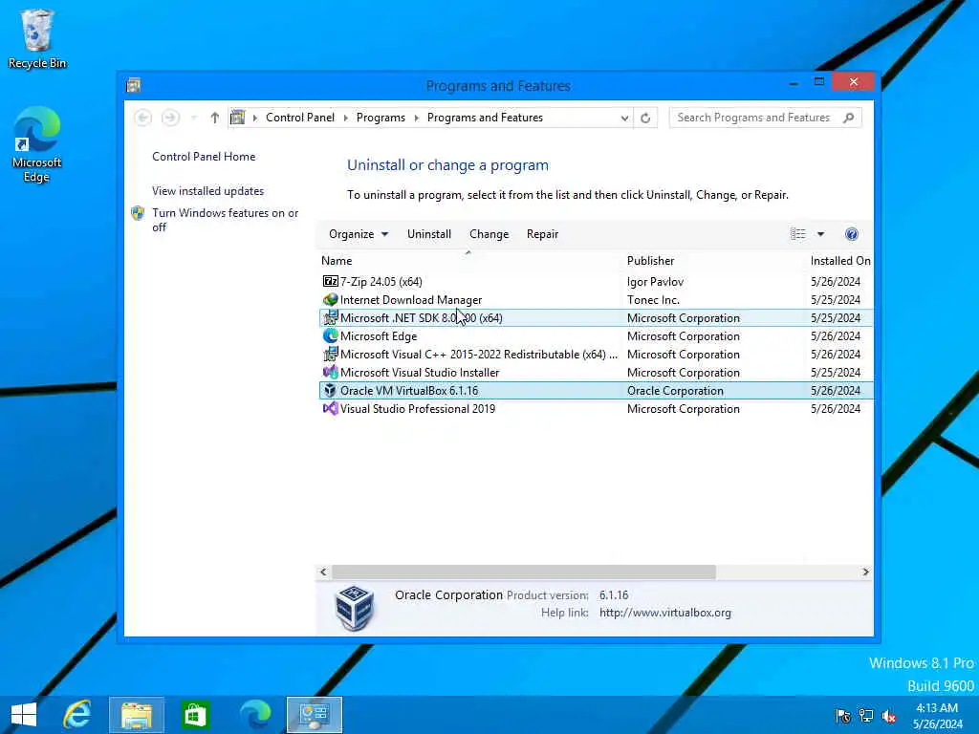Click the Visual C++ Redistributable icon
The width and height of the screenshot is (979, 734).
(330, 354)
